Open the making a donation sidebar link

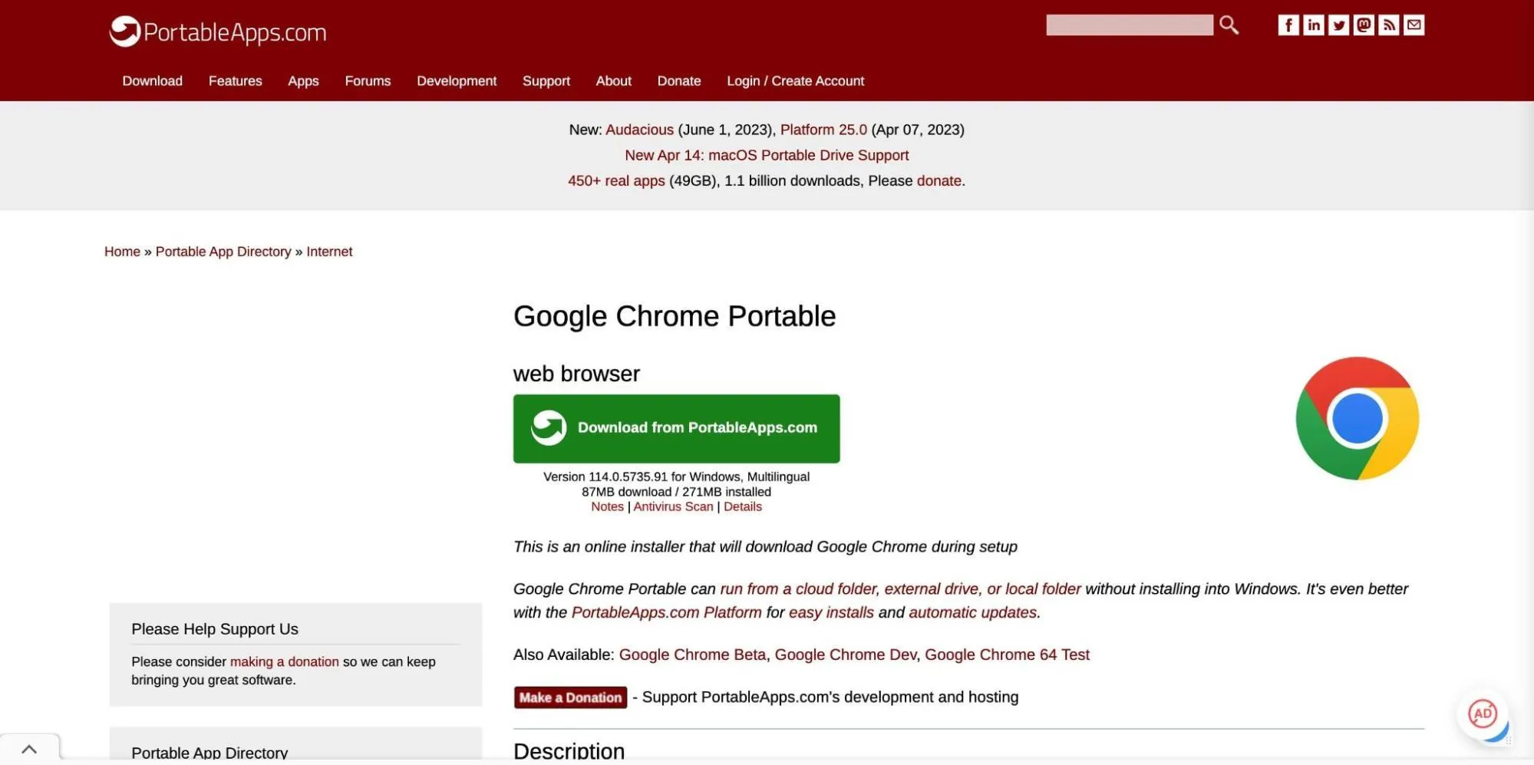point(284,661)
